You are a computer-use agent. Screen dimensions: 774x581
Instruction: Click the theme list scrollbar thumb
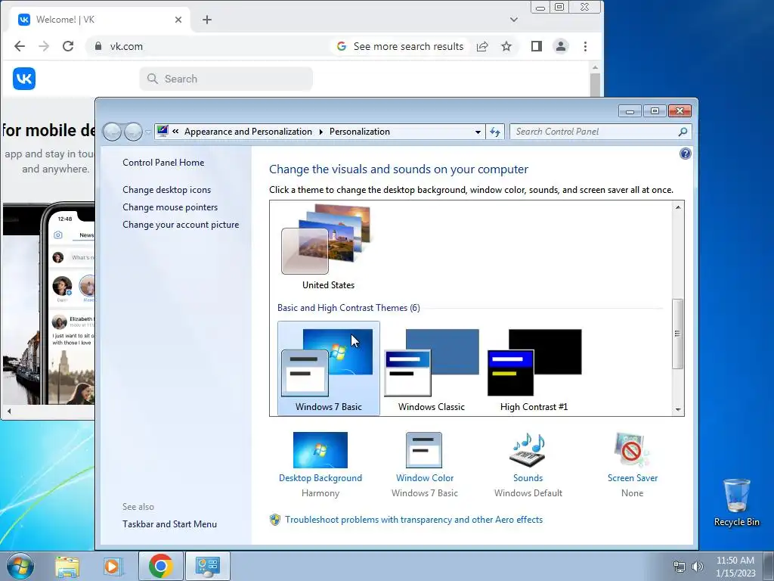point(678,334)
